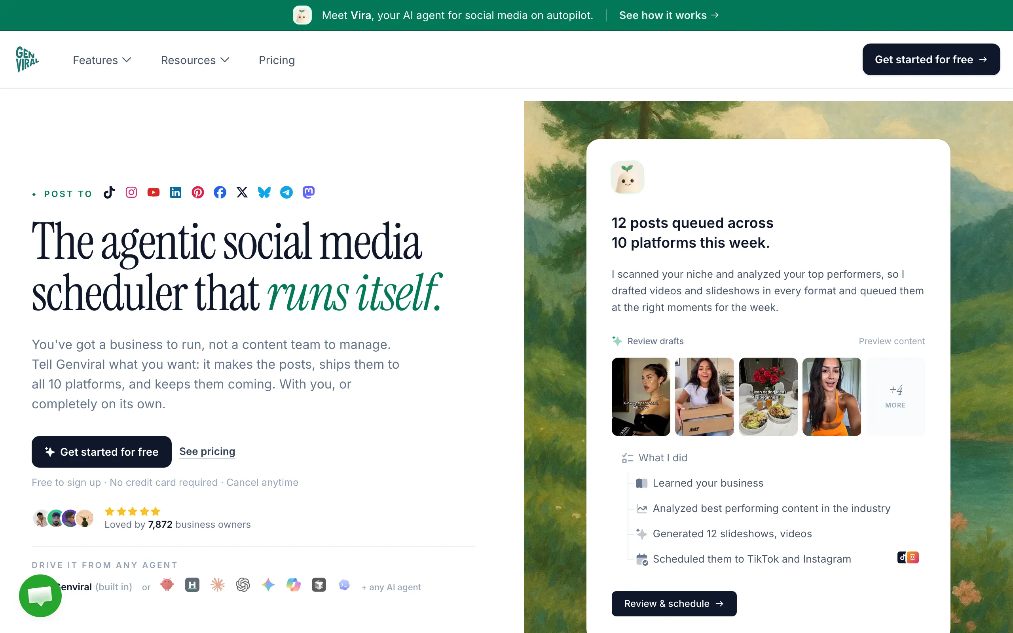Click the Pinterest icon in platform row
Screen dimensions: 1013x633
[198, 192]
